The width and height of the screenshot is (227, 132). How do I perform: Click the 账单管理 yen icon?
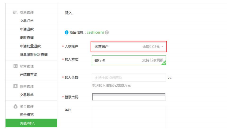pyautogui.click(x=15, y=86)
